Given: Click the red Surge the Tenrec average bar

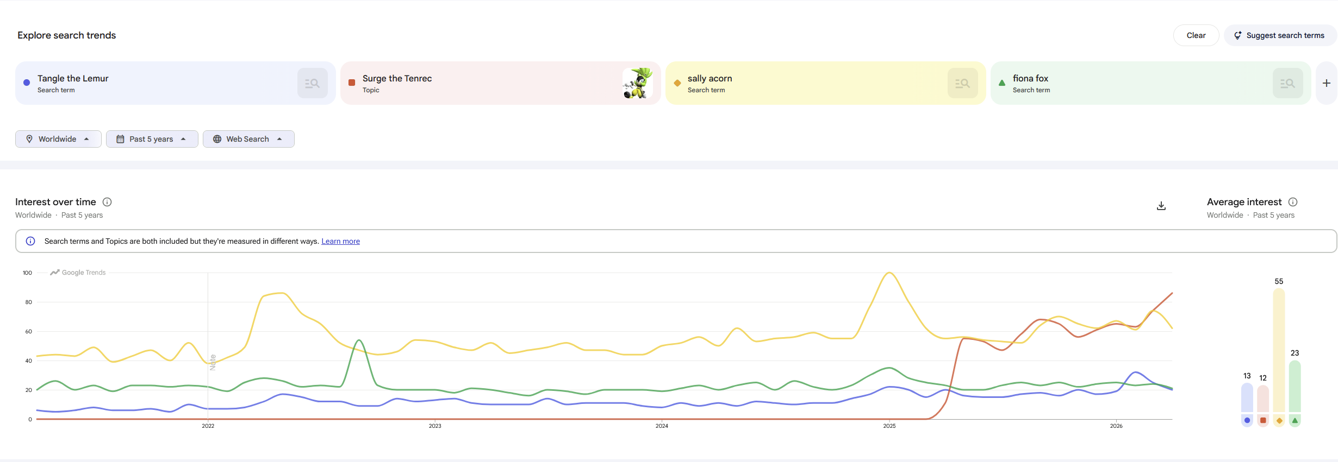Looking at the screenshot, I should pos(1263,399).
